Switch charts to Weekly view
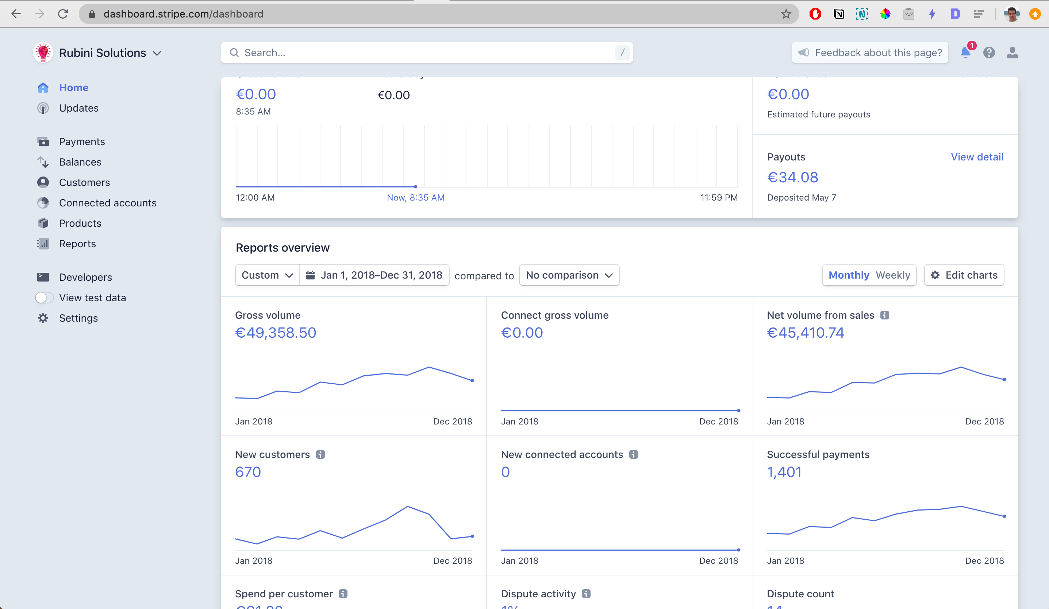 tap(893, 275)
